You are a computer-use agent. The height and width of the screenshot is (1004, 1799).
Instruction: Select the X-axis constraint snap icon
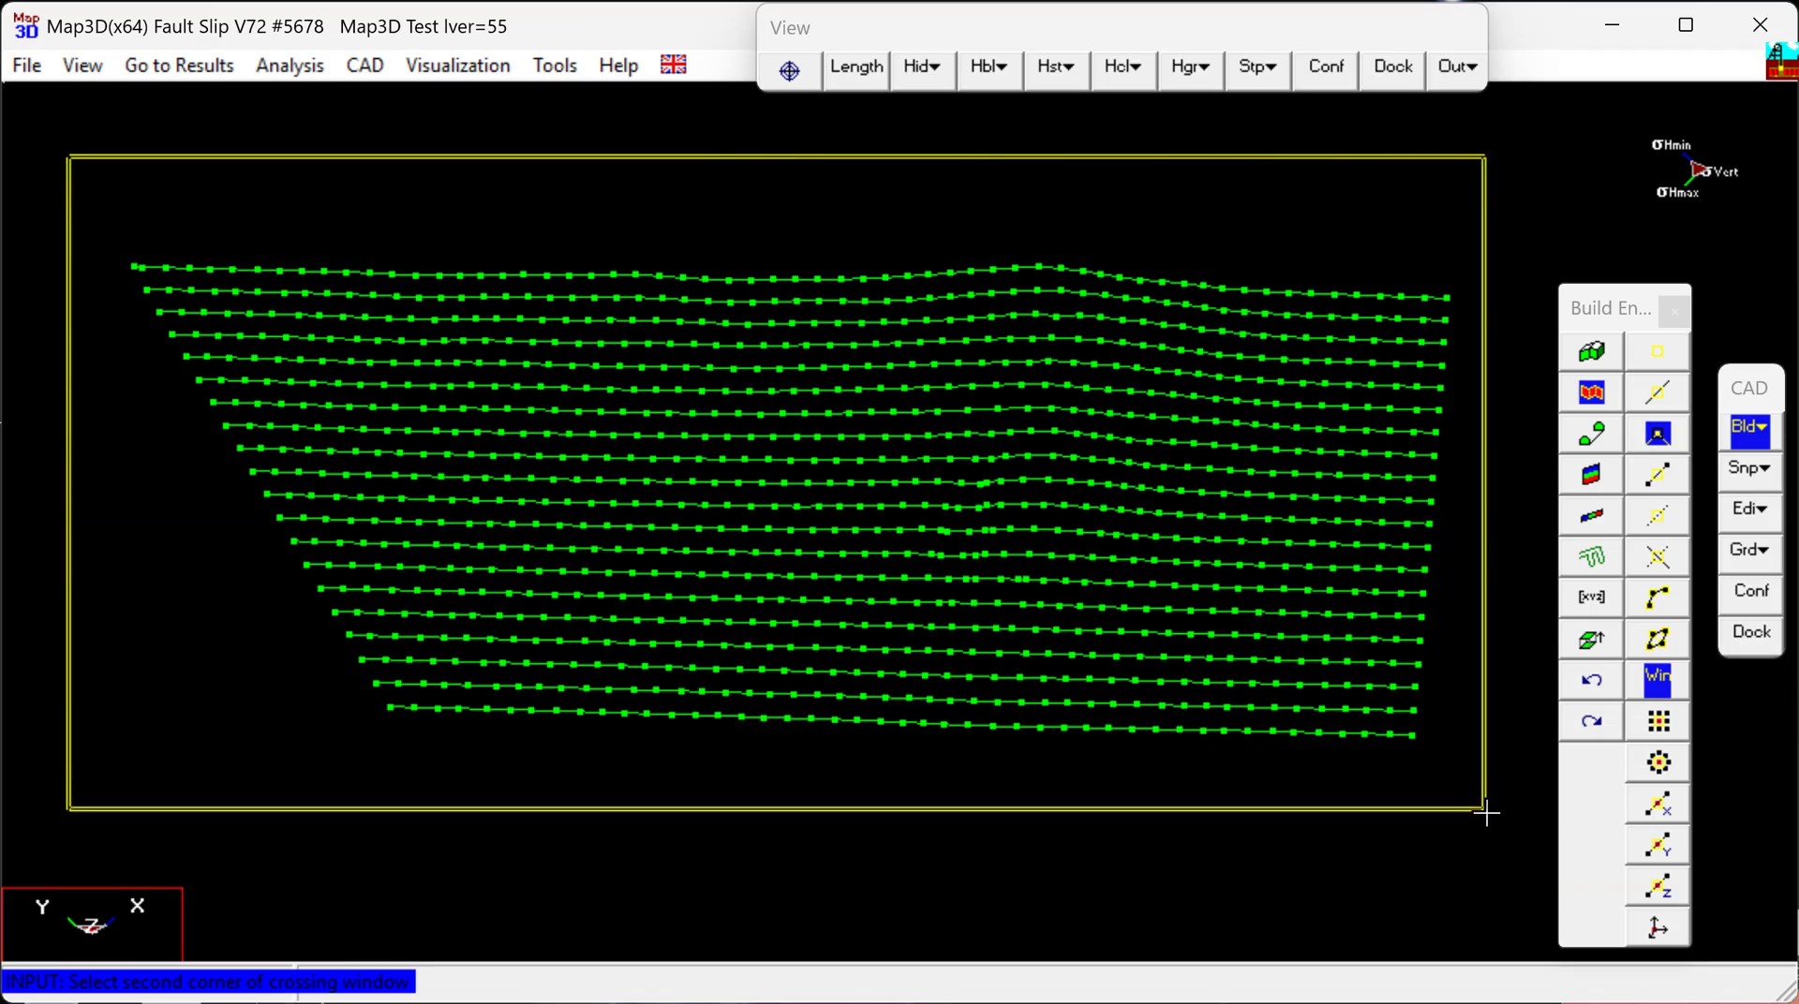tap(1658, 804)
